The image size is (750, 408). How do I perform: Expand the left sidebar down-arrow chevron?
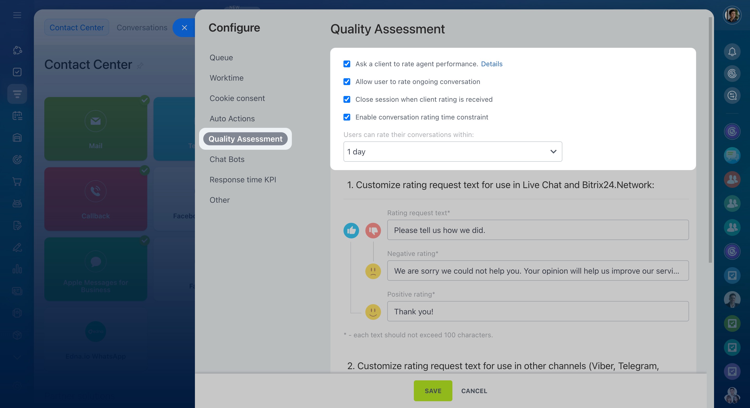pyautogui.click(x=17, y=357)
